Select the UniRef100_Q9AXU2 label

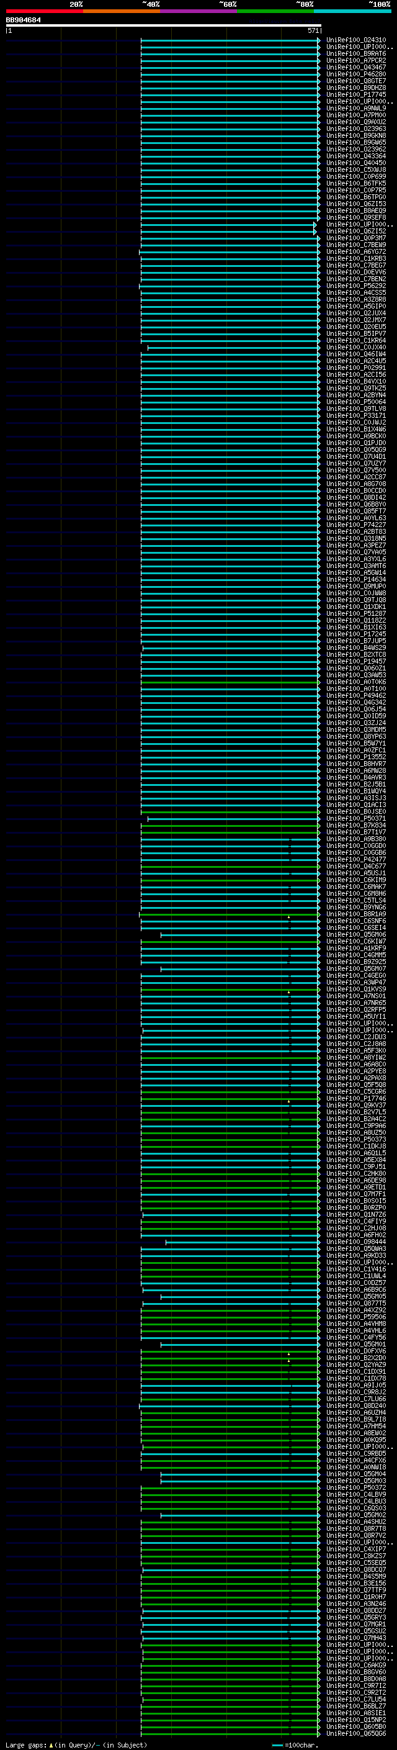(355, 122)
